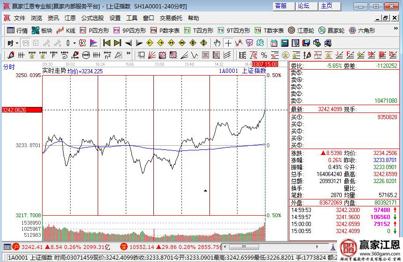Click the calendar date icon
This screenshot has height=262, width=403.
[273, 43]
